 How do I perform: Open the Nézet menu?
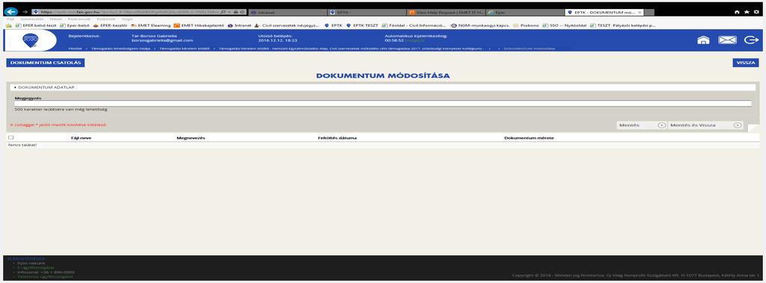pyautogui.click(x=55, y=19)
